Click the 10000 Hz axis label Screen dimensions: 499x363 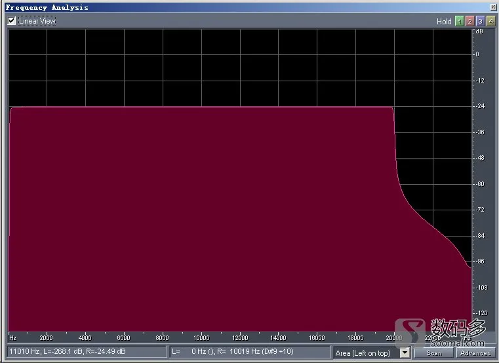[201, 338]
